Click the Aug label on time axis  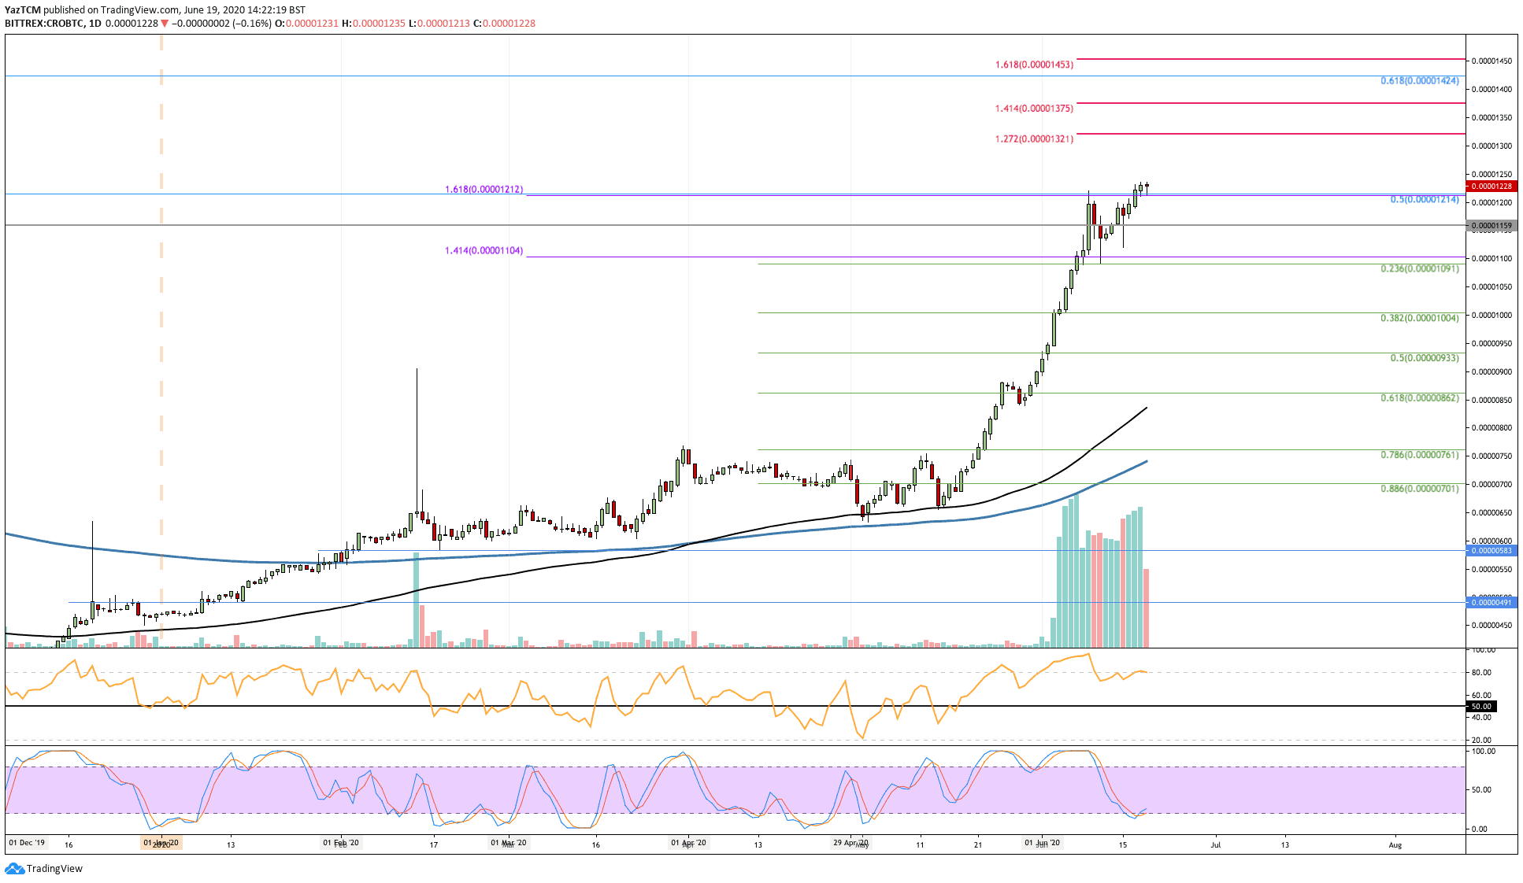coord(1395,845)
